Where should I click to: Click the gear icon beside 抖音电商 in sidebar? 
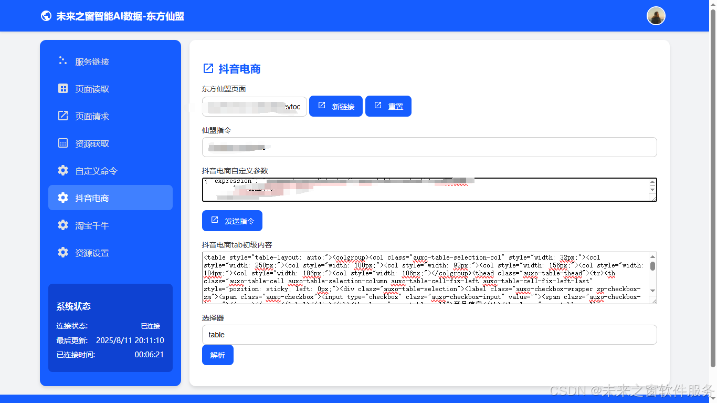pos(63,198)
